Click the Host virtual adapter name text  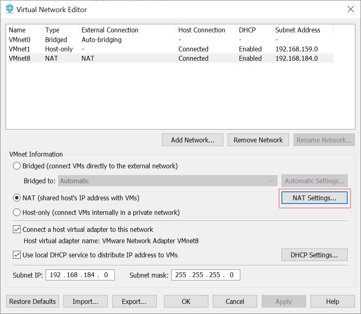[x=111, y=241]
